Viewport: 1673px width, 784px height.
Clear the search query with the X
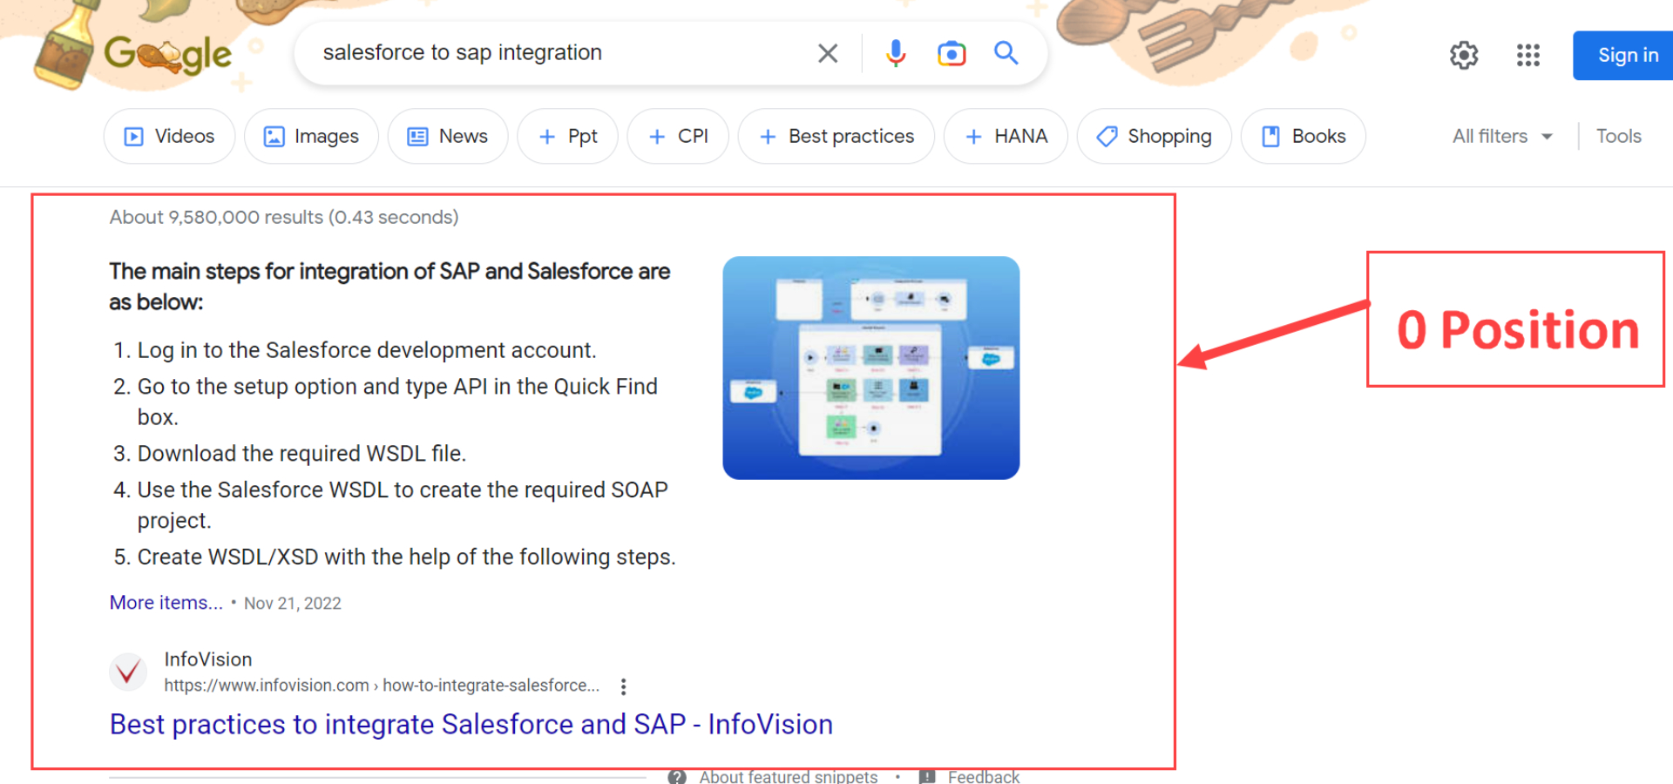click(x=826, y=53)
